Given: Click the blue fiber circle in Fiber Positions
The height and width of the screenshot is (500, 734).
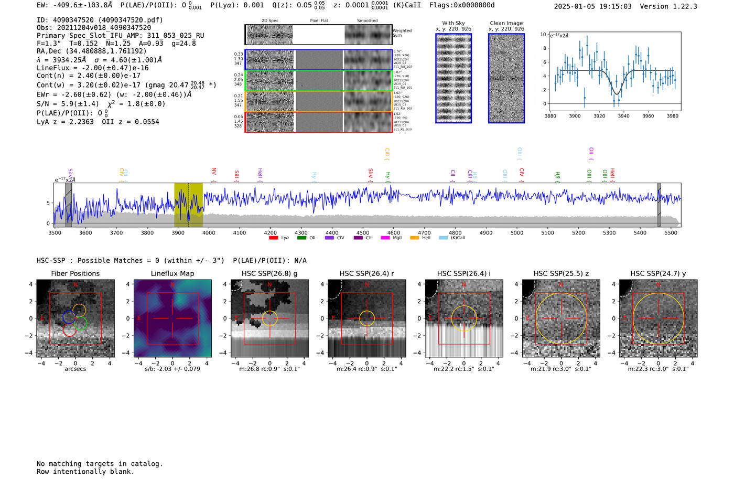Looking at the screenshot, I should [69, 317].
